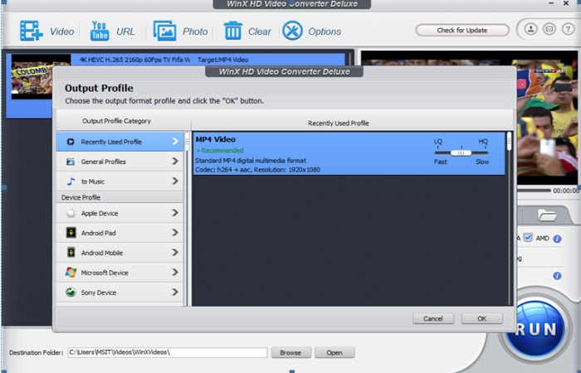The width and height of the screenshot is (581, 373).
Task: Toggle the AMD hardware acceleration checkbox
Action: [x=528, y=238]
